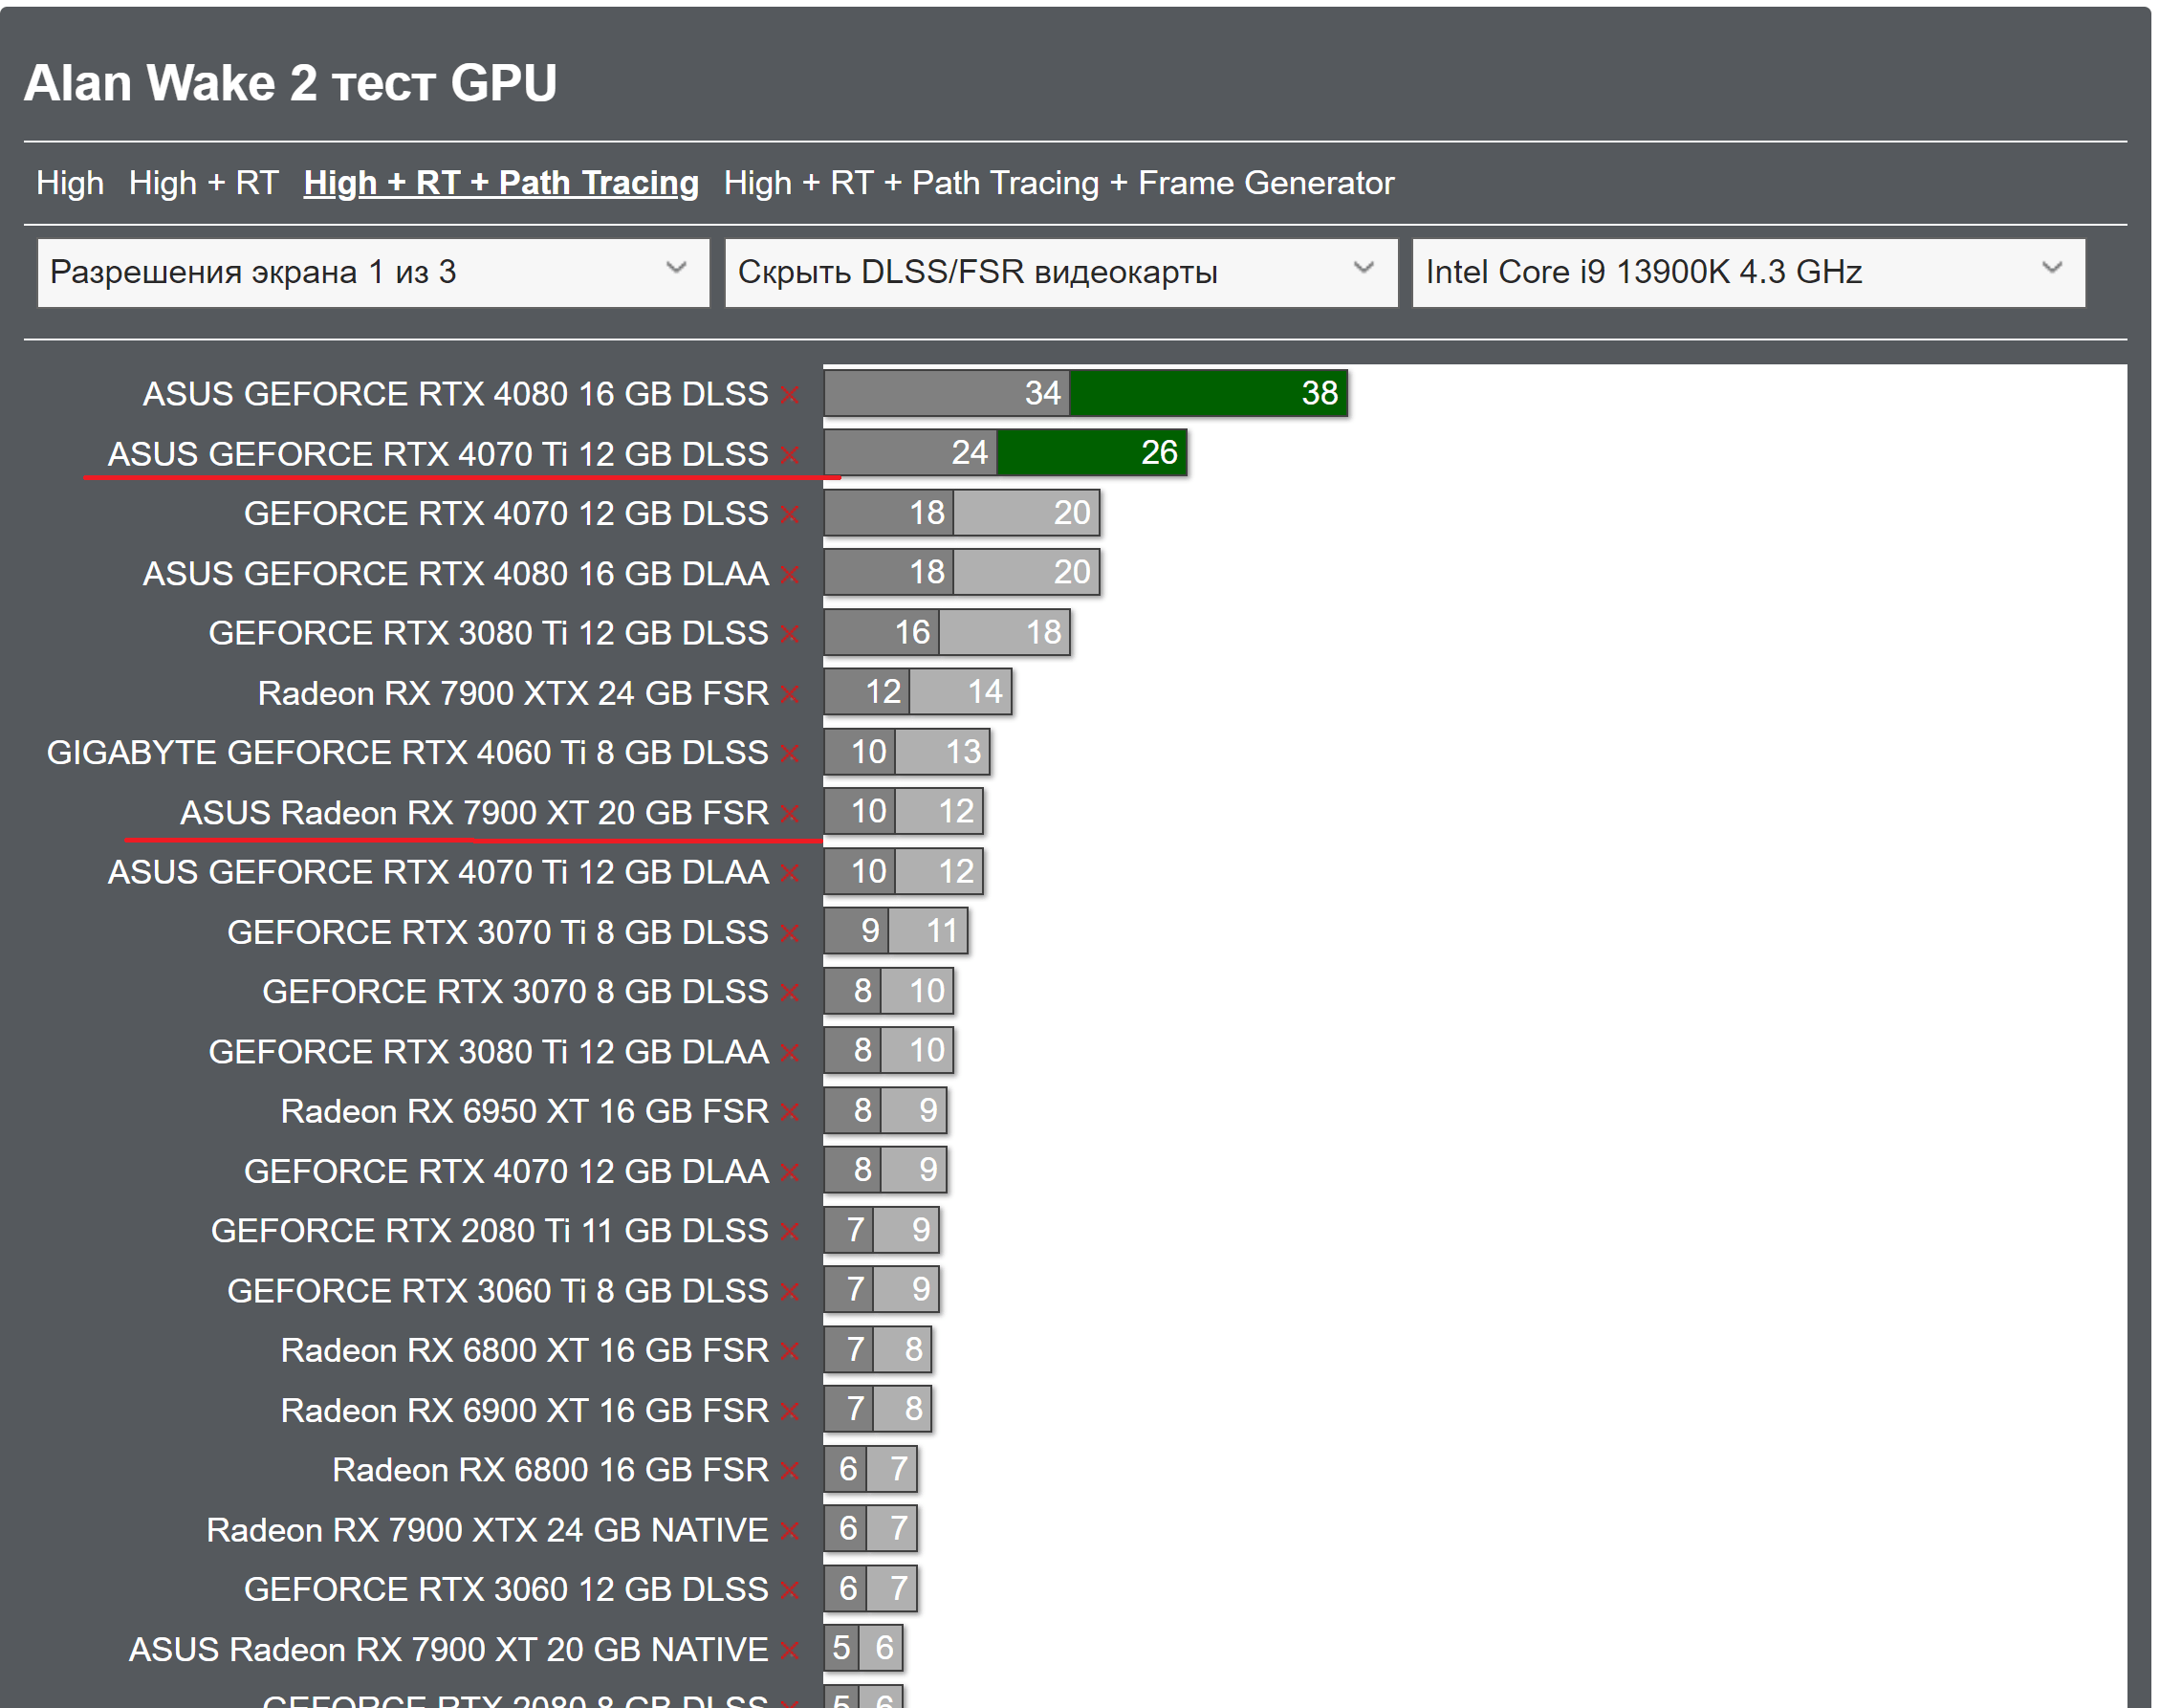Open Path Tracing + Frame Generator tab
The image size is (2160, 1708).
[1058, 183]
